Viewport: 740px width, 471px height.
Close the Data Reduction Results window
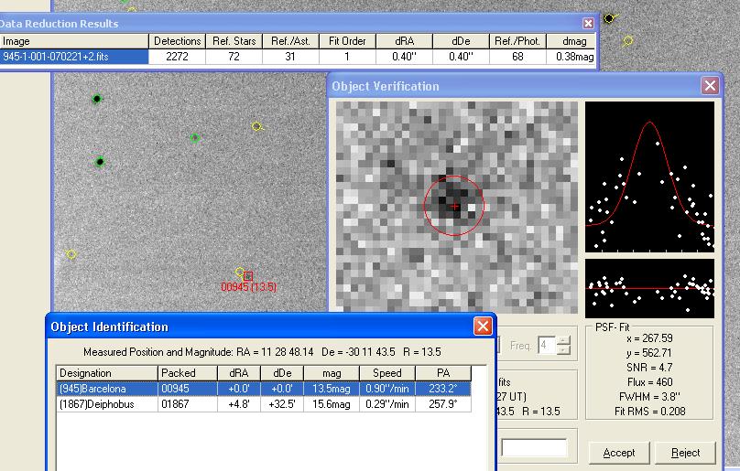point(588,23)
